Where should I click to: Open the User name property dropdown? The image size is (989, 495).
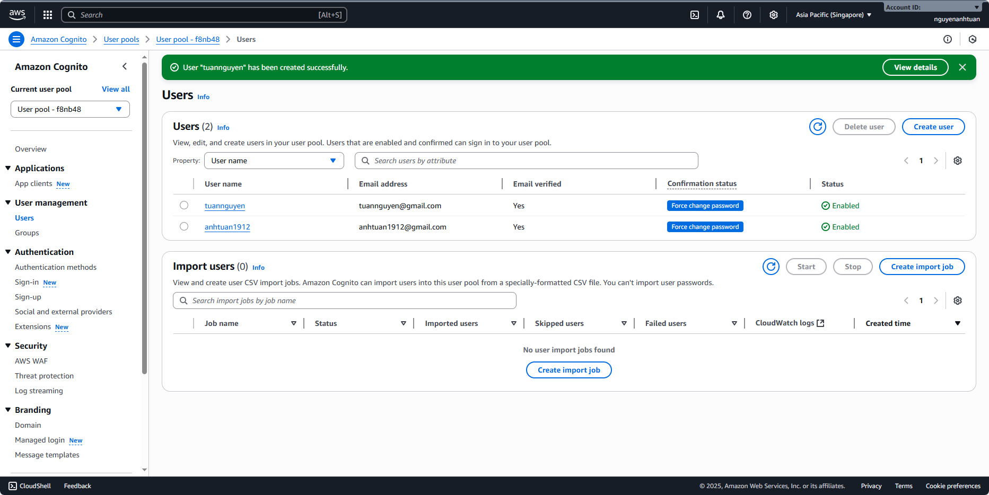point(274,161)
